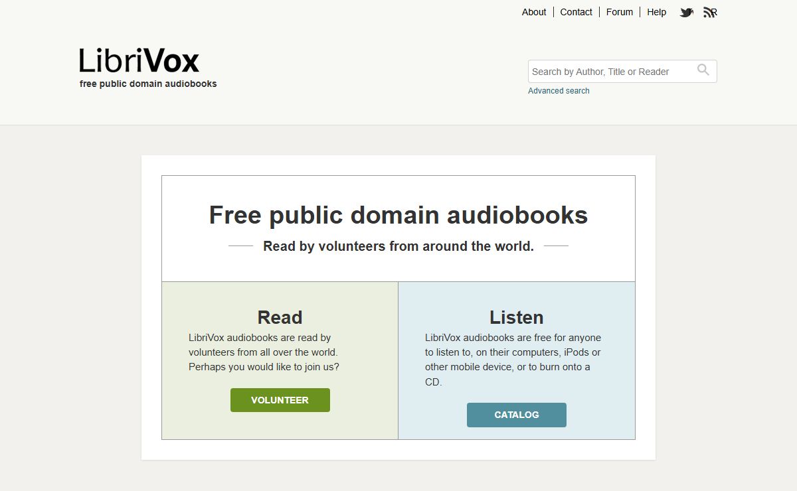This screenshot has width=797, height=491.
Task: Go to the About page
Action: (x=534, y=12)
